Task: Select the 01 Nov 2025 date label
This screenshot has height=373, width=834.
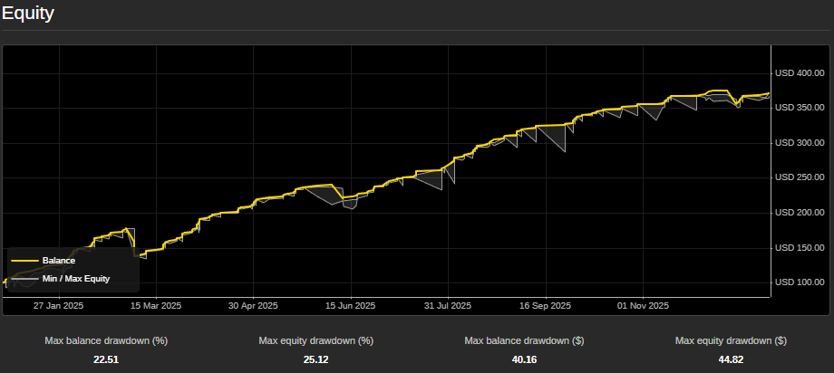Action: (x=643, y=306)
